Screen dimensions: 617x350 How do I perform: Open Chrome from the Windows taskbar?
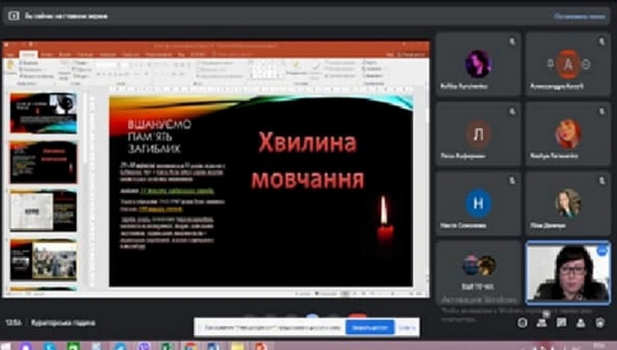pos(190,346)
